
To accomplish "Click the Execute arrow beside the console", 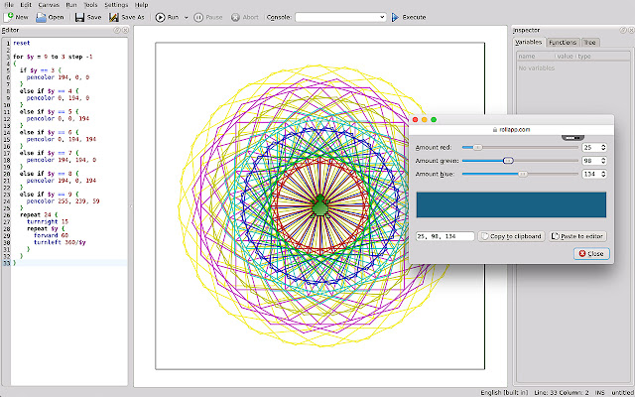I will 396,18.
